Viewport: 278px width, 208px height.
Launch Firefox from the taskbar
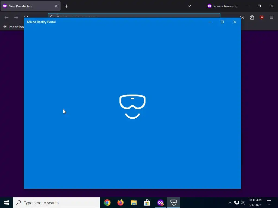[120, 203]
